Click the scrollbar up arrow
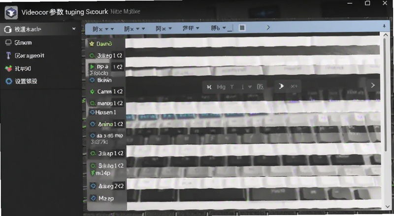This screenshot has width=394, height=216. [386, 35]
